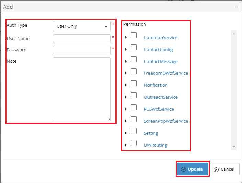This screenshot has width=242, height=183.
Task: Expand the UWRouting tree node arrow
Action: [126, 145]
